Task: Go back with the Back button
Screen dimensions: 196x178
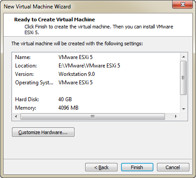Action: tap(101, 167)
